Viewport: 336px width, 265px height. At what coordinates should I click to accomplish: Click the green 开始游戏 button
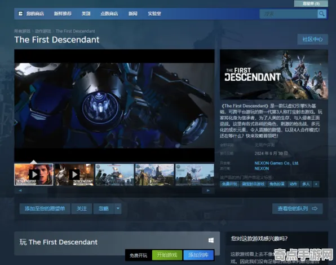click(167, 255)
